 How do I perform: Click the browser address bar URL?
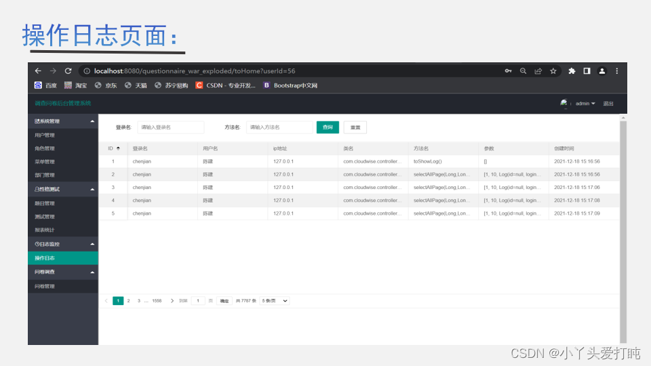(x=195, y=71)
